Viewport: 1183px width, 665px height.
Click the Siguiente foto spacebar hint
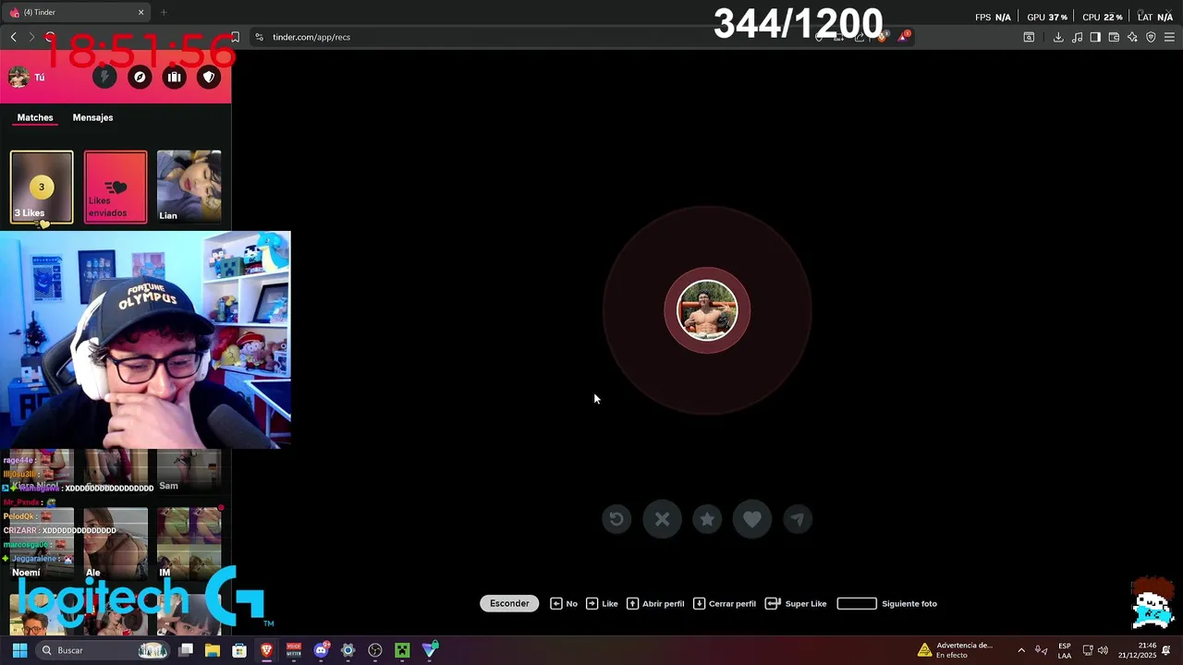pyautogui.click(x=886, y=603)
